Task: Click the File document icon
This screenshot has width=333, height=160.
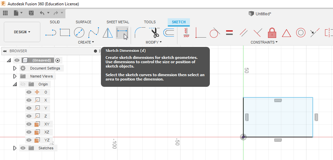Action: (x=16, y=13)
